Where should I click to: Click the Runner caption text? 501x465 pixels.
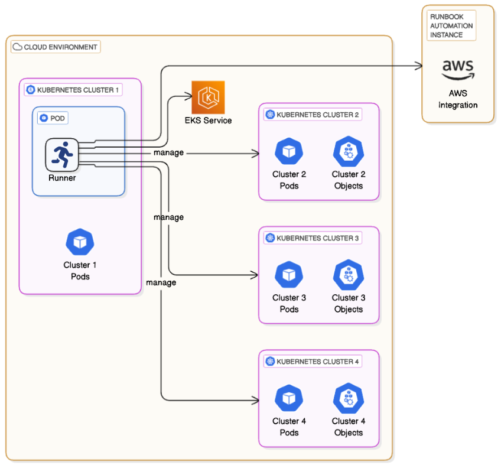pyautogui.click(x=62, y=178)
